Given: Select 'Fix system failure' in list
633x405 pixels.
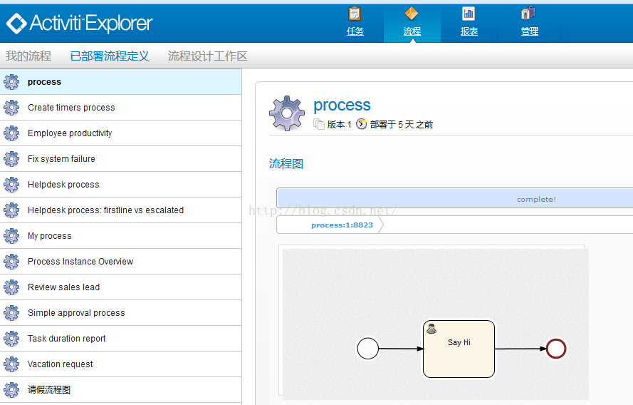Looking at the screenshot, I should tap(121, 159).
